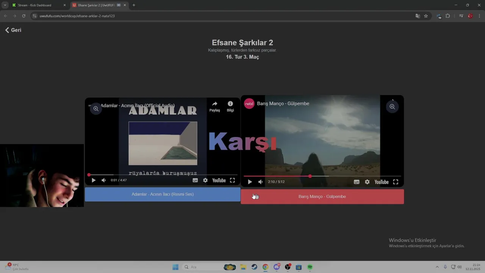Image resolution: width=485 pixels, height=273 pixels.
Task: Play the Barış Manço video
Action: [x=250, y=182]
